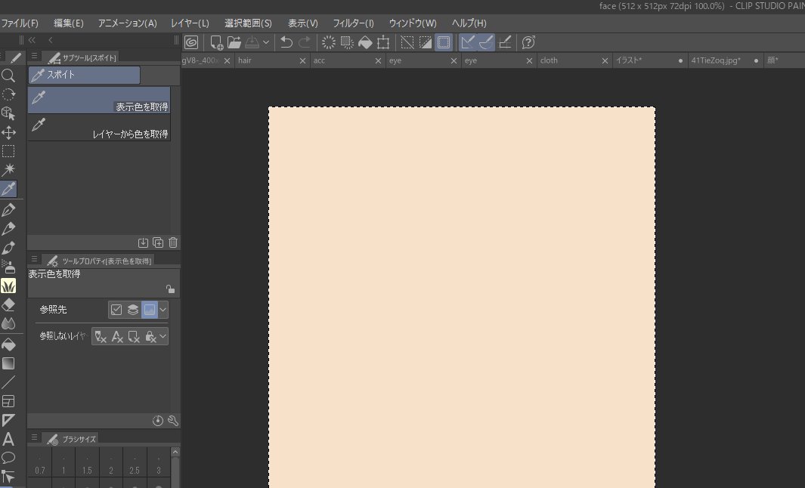Select the Auto select magic wand tool
The width and height of the screenshot is (805, 488).
click(x=8, y=170)
